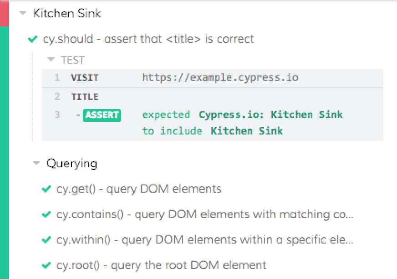The height and width of the screenshot is (279, 397).
Task: Open the cy.should title assertion test
Action: pos(148,39)
